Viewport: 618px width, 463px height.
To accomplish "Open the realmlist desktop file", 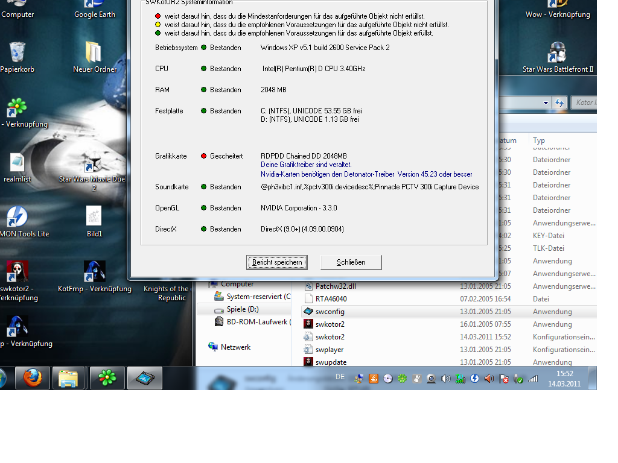I will click(17, 168).
